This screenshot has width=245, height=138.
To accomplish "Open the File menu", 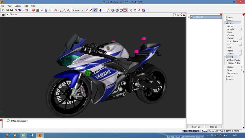I will point(3,6).
